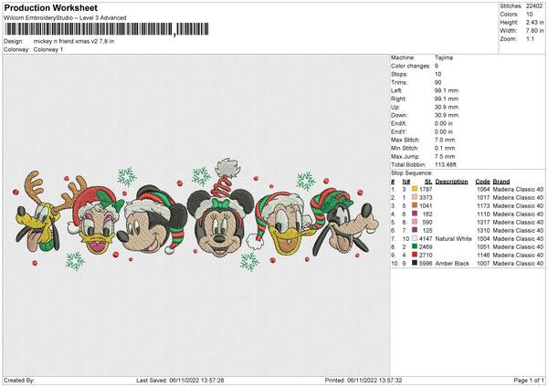The height and width of the screenshot is (387, 548).
Task: Click the stitches total '22402'
Action: (534, 6)
